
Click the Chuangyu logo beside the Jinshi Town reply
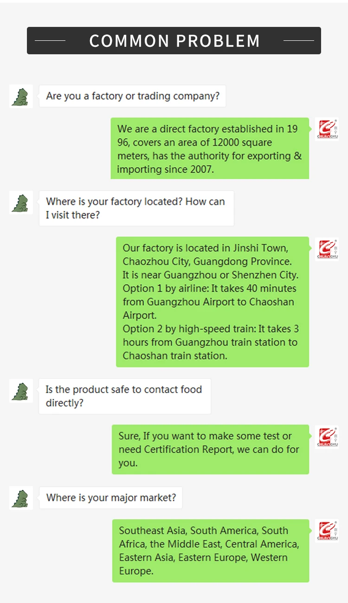(x=327, y=249)
